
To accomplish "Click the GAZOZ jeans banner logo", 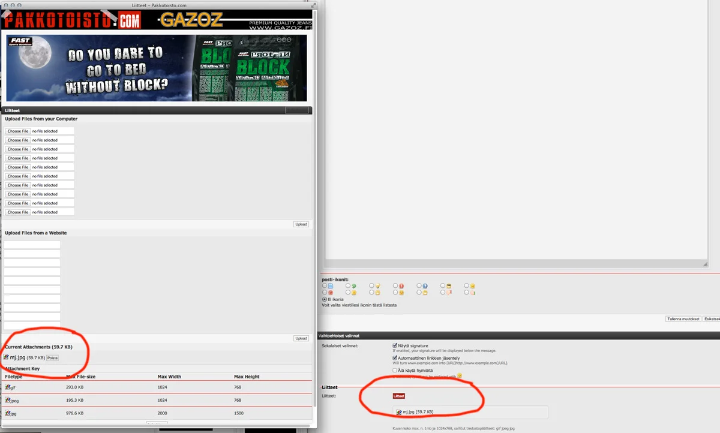I will coord(192,21).
